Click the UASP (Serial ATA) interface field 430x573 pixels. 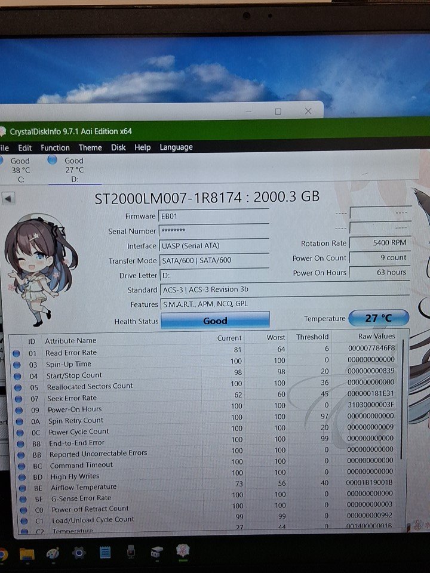point(214,245)
